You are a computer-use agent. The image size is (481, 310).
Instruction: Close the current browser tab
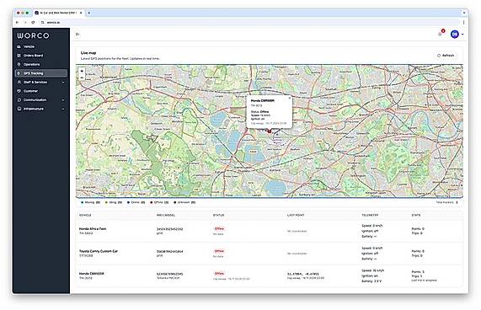[x=81, y=13]
